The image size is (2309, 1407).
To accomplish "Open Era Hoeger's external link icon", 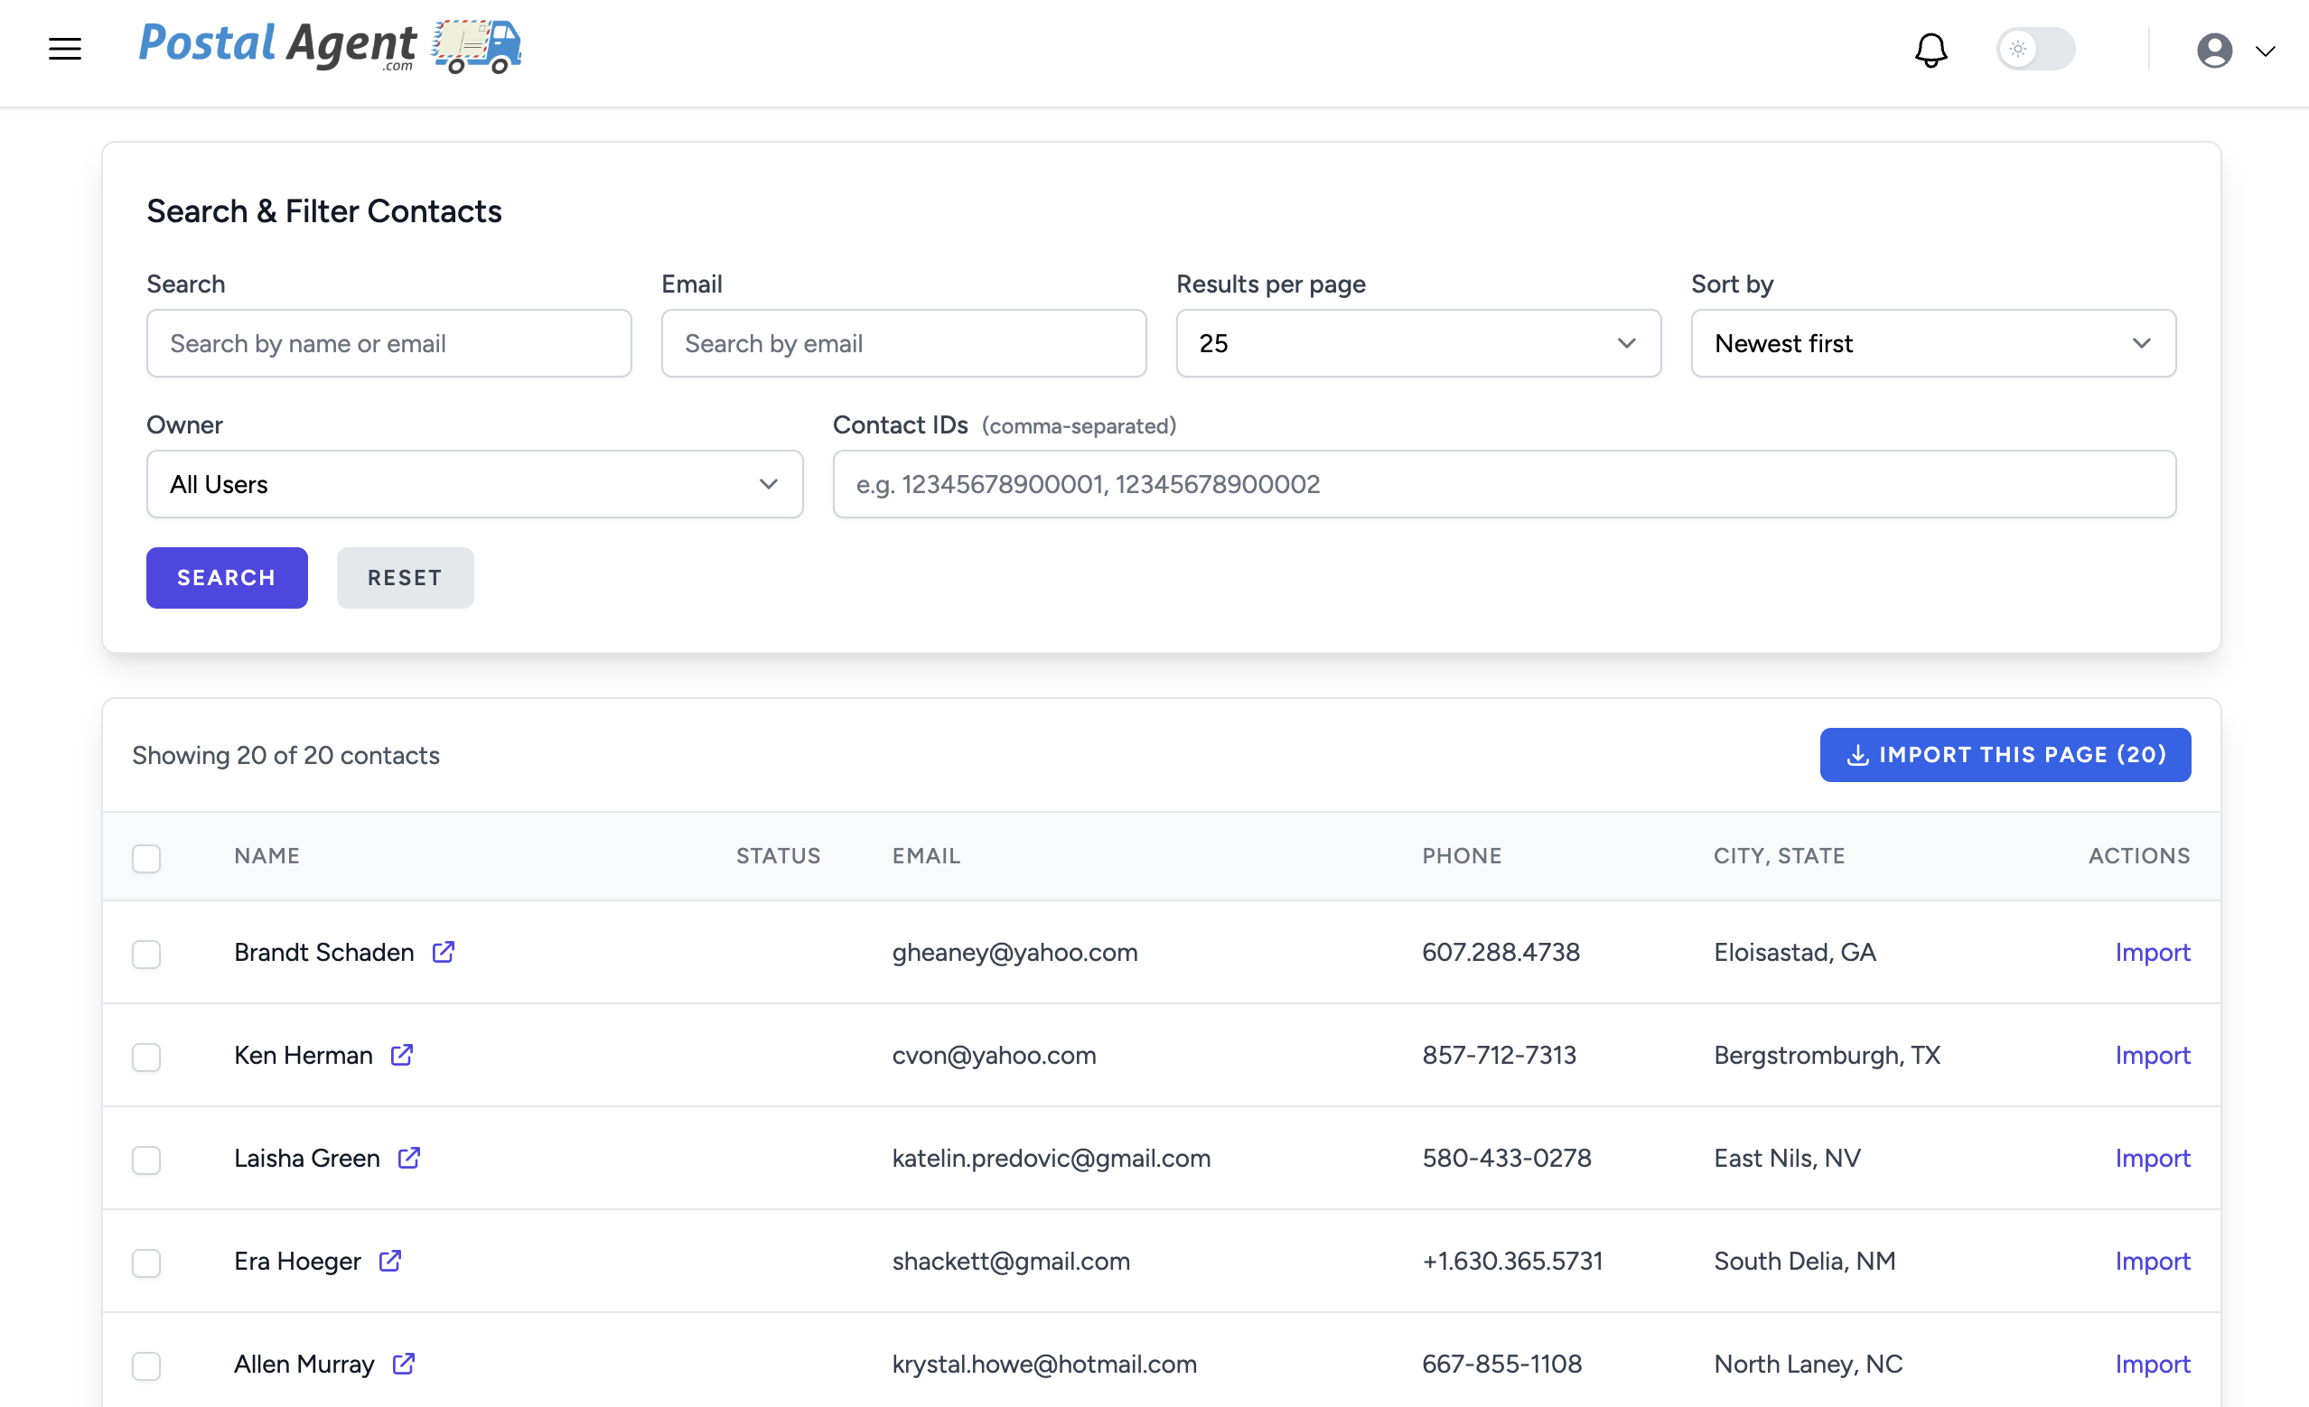I will 390,1261.
